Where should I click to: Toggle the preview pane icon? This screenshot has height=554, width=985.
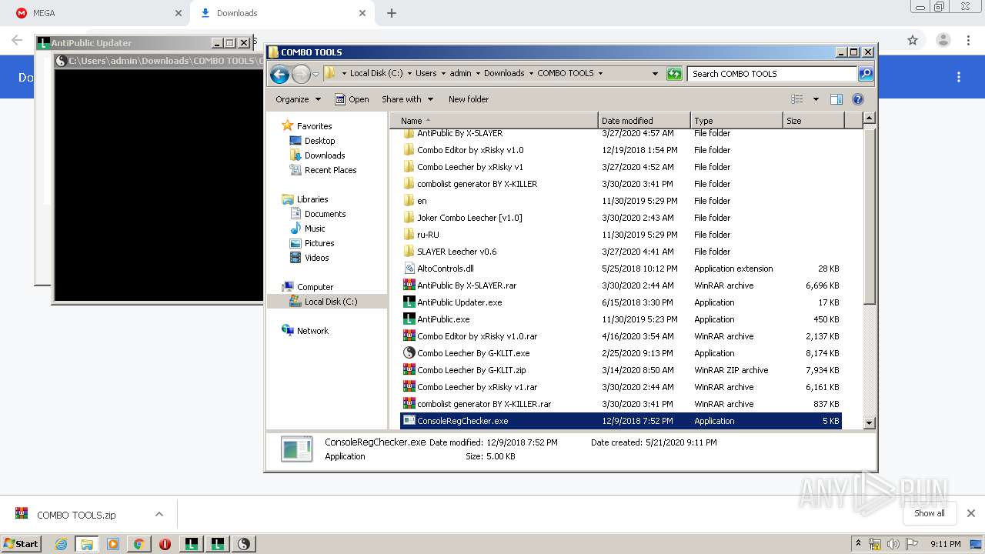tap(836, 99)
